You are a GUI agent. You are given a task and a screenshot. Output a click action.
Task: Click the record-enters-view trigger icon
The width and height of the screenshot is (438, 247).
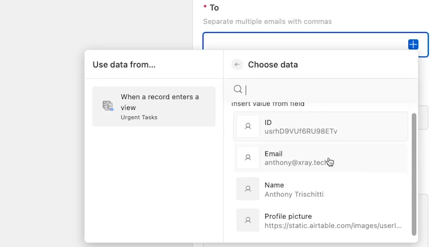pyautogui.click(x=108, y=106)
